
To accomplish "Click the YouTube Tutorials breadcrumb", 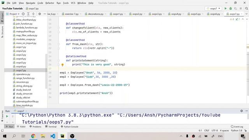I will (12, 9).
